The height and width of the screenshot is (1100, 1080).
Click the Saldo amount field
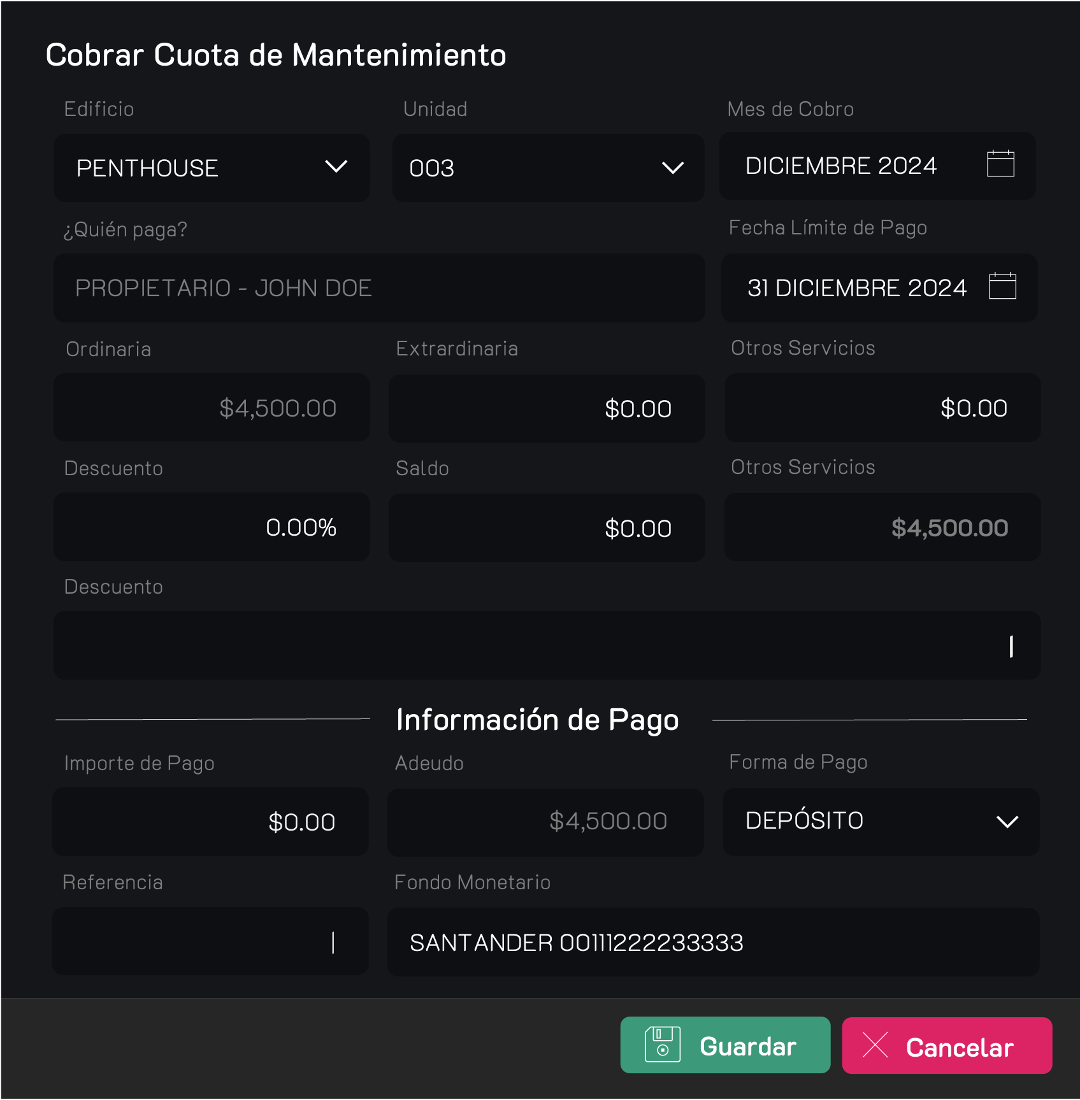coord(546,528)
